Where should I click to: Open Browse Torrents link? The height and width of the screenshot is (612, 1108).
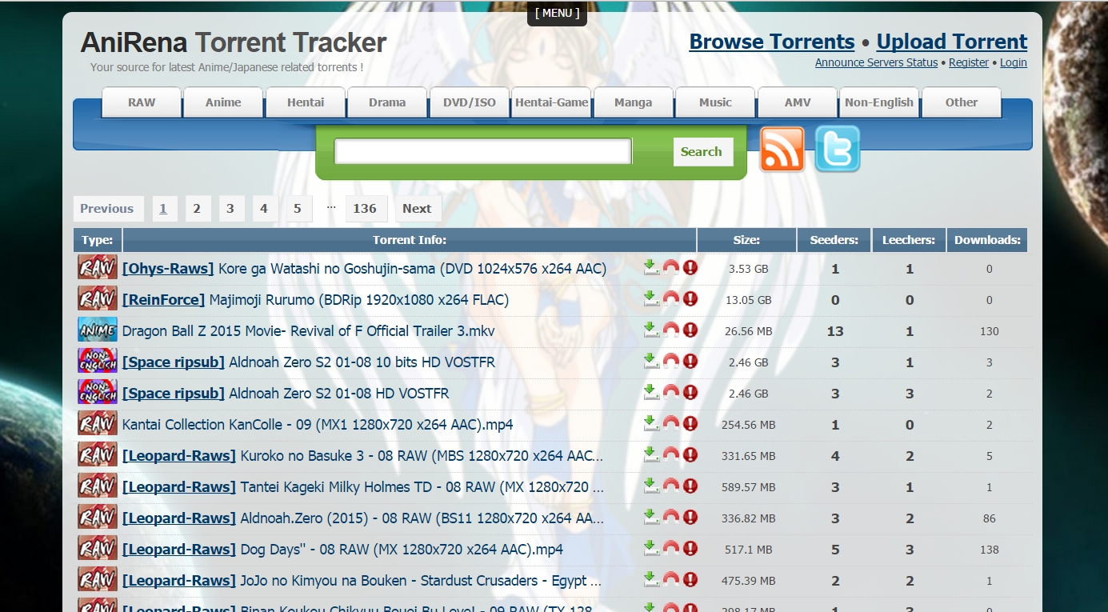(x=772, y=42)
